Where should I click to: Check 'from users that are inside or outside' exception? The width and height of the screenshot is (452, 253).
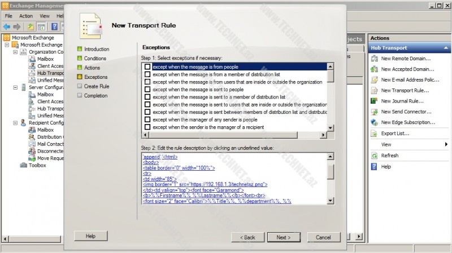coord(147,82)
